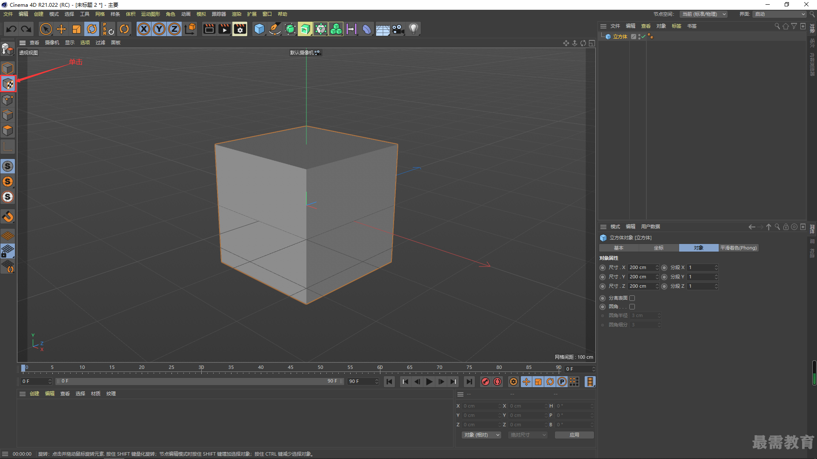Click the attribute manager back arrow
This screenshot has height=459, width=817.
coord(752,227)
